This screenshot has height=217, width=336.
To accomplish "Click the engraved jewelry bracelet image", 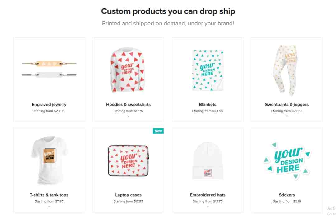I will click(49, 69).
